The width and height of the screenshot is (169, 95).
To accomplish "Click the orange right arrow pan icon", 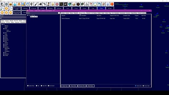I will [x=11, y=12].
